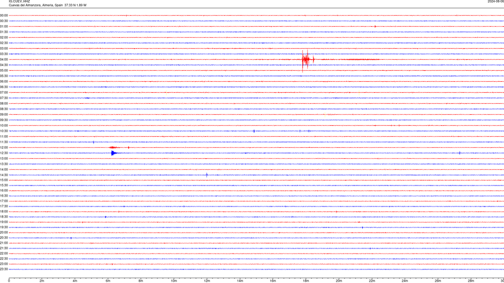This screenshot has height=283, width=504.
Task: Click the 04:30 time label
Action: click(x=4, y=65)
